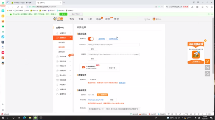Collapse the 主播相关 sidebar section chevron

pos(70,33)
